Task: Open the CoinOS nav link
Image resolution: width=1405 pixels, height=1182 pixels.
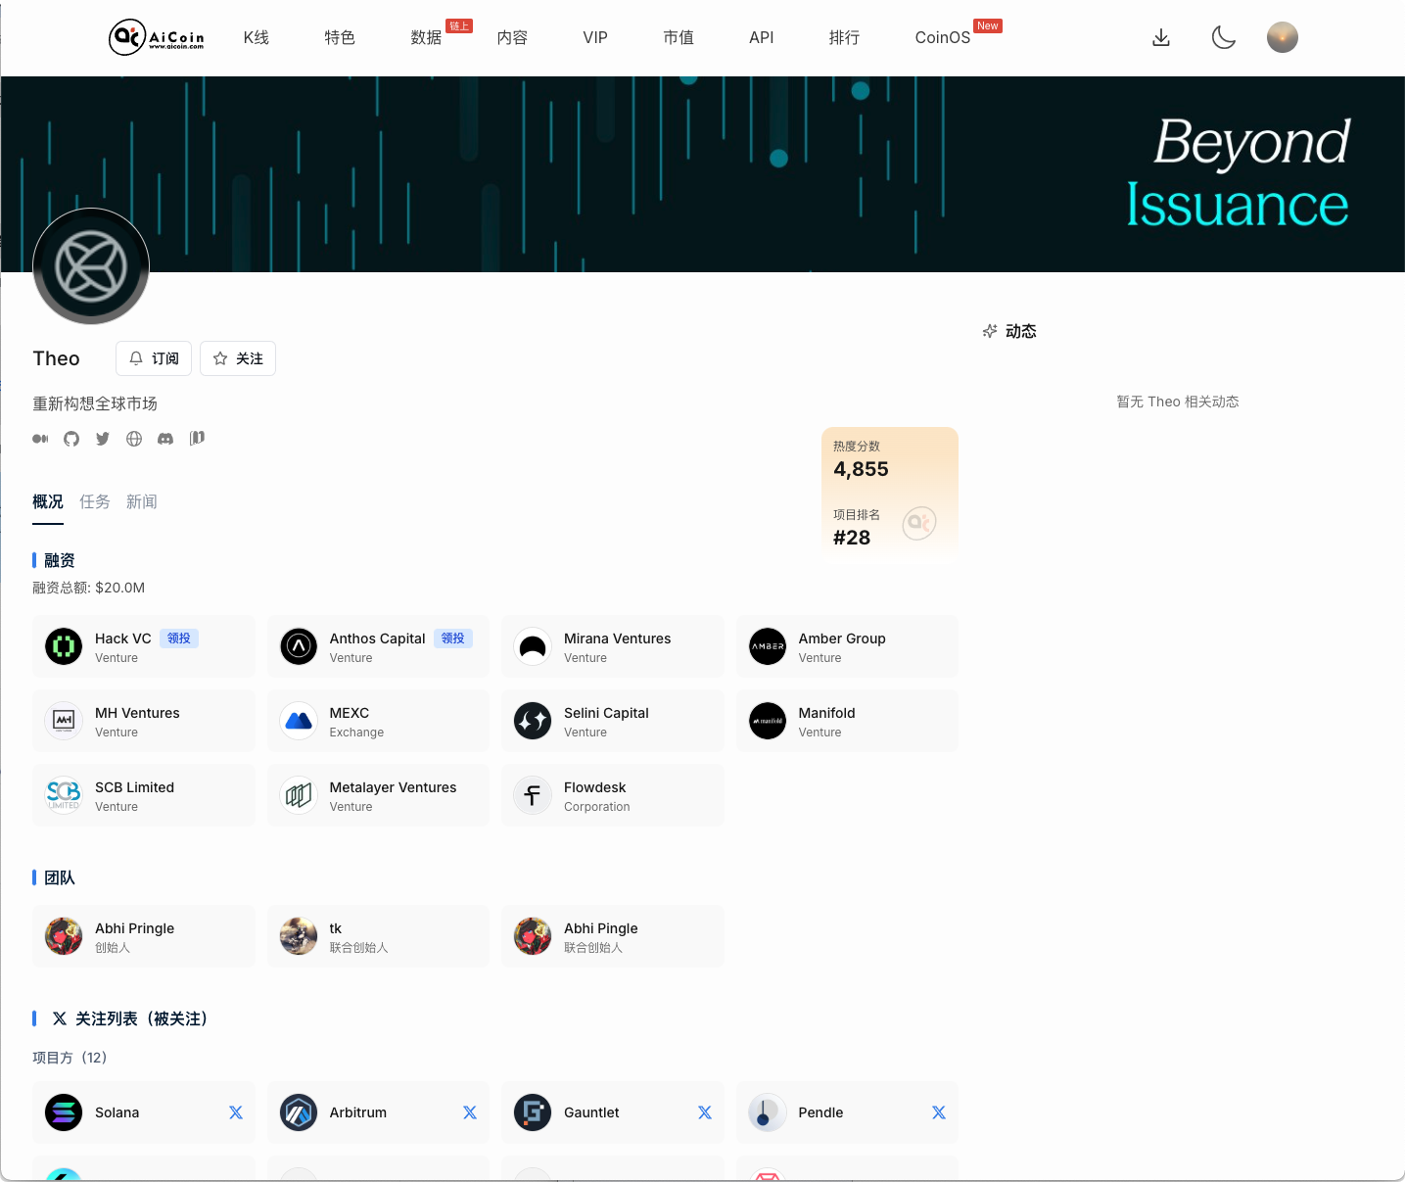Action: 942,37
